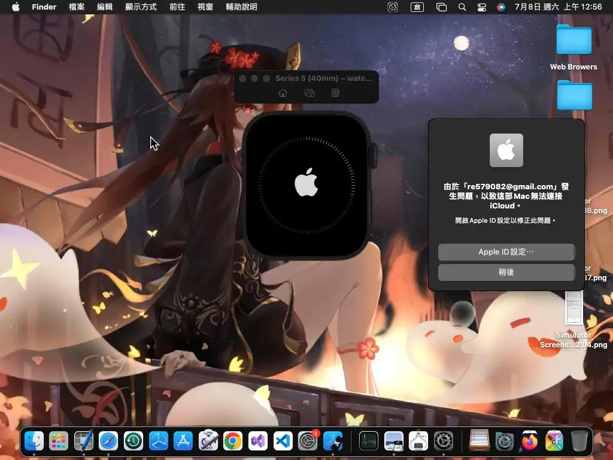Open the 輔助說明 menu
Screen dimensions: 613x460
point(242,7)
